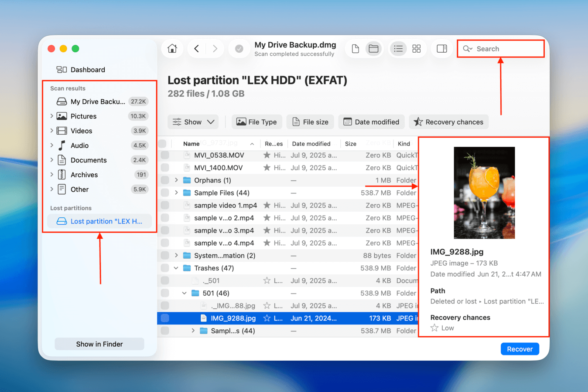Click the scan-completed checkmark badge

[239, 49]
